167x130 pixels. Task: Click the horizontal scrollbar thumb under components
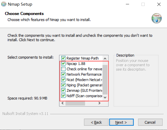[x=75, y=103]
